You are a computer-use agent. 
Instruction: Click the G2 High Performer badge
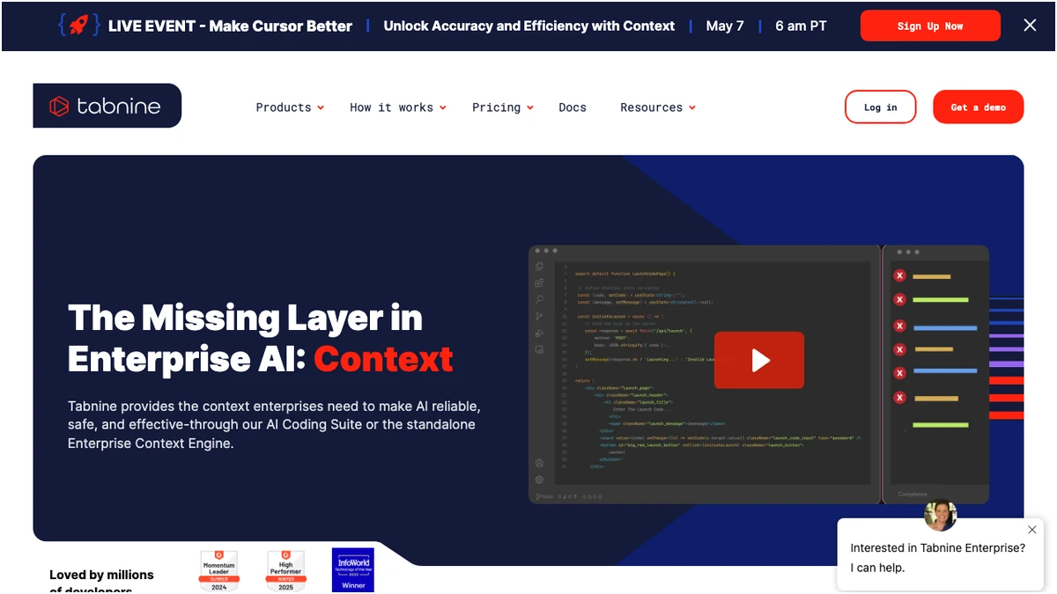pyautogui.click(x=286, y=570)
